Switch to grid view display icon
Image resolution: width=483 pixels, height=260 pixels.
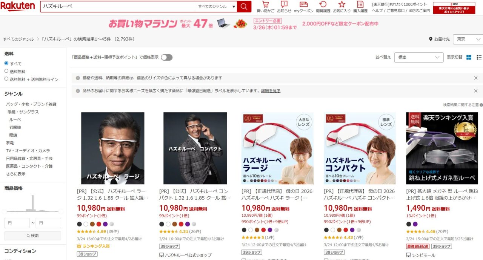469,57
